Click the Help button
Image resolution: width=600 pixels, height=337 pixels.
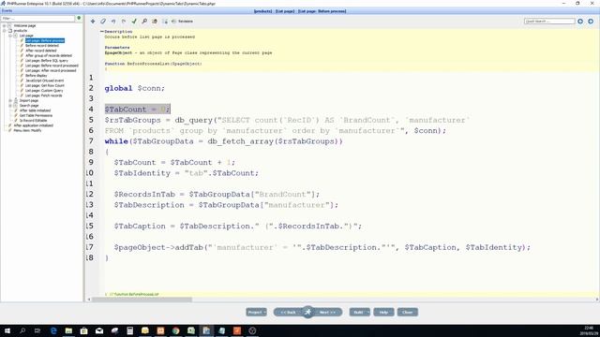(x=383, y=312)
